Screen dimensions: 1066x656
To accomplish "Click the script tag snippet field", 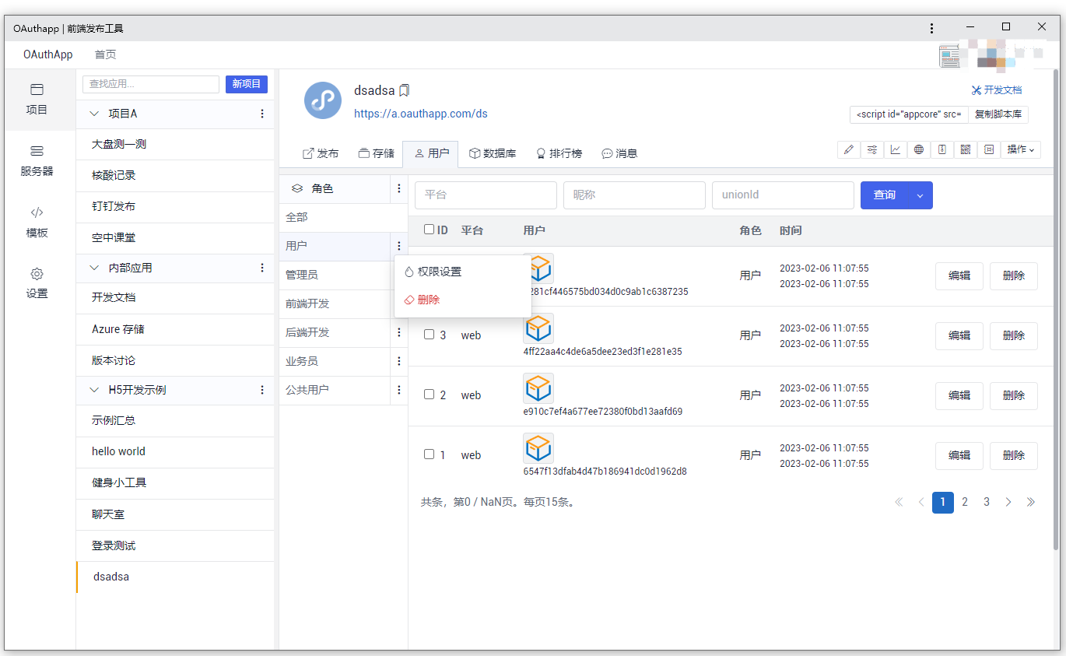I will click(909, 114).
